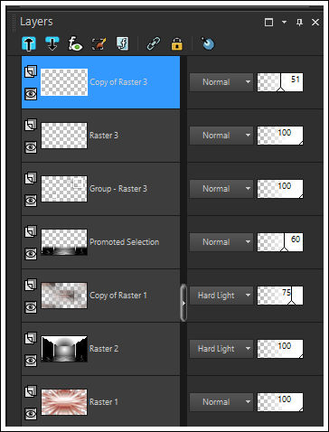Click the Promoted Selection opacity slider

click(x=280, y=242)
